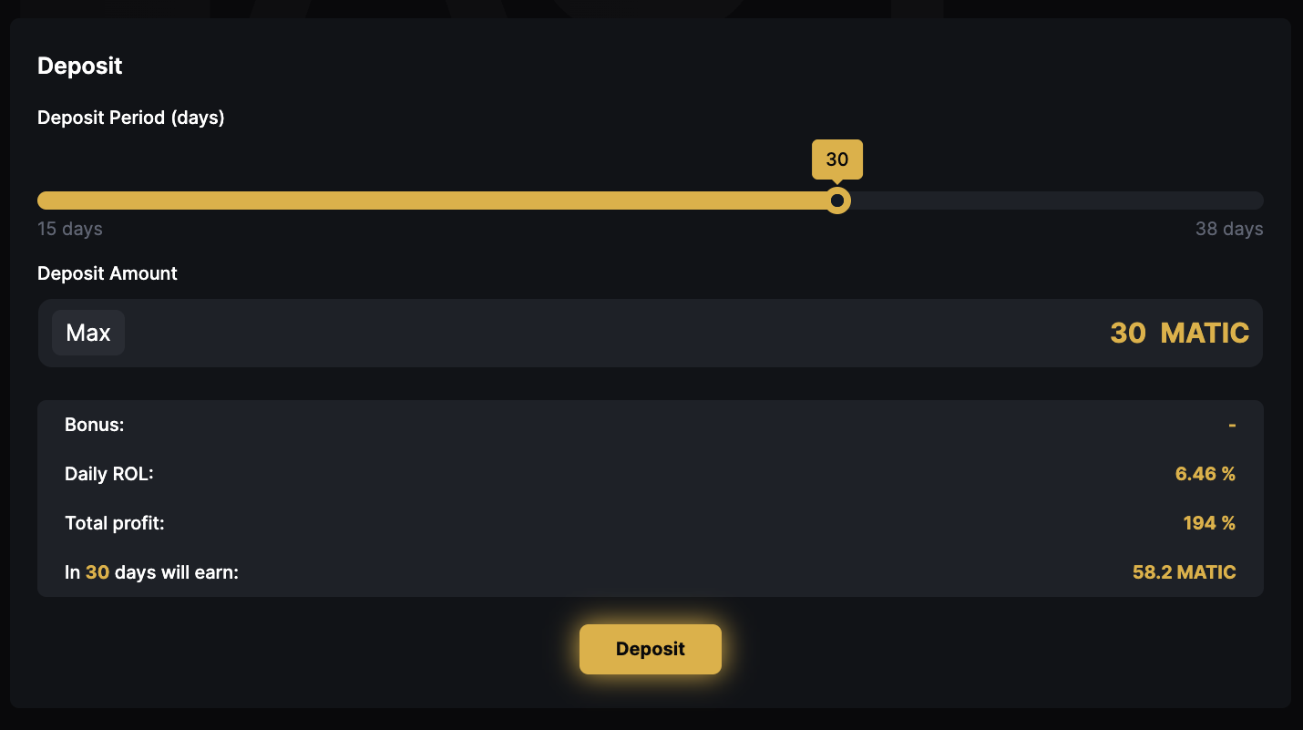The image size is (1303, 730).
Task: Click the Deposit heading text
Action: (79, 66)
